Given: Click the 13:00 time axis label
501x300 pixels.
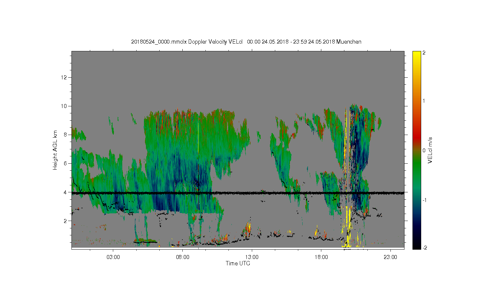Looking at the screenshot, I should coord(252,257).
